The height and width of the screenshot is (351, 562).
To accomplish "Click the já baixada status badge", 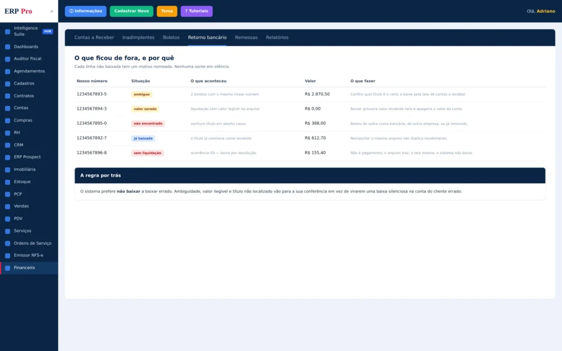I will 143,138.
